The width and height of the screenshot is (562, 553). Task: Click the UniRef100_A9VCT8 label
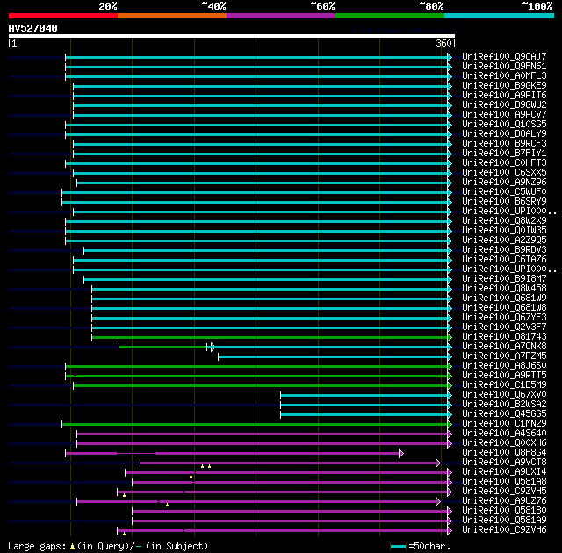(x=504, y=463)
